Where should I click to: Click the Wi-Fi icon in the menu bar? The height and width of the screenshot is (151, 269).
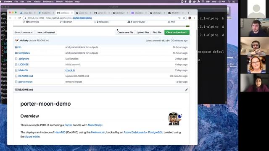(x=203, y=2)
